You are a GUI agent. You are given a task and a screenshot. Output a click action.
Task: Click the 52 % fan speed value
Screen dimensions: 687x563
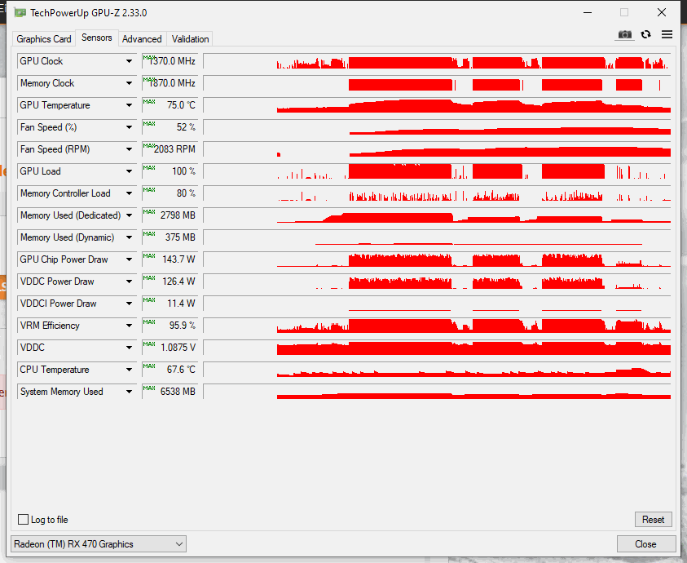coord(170,127)
